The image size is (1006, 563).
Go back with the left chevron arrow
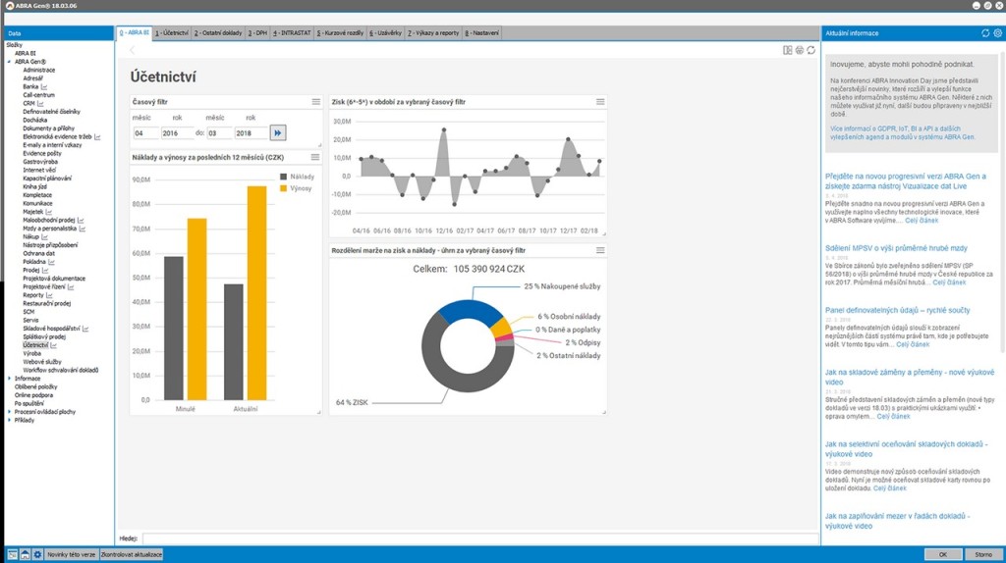tap(133, 50)
